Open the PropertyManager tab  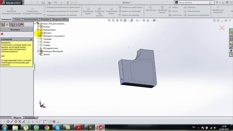click(7, 25)
